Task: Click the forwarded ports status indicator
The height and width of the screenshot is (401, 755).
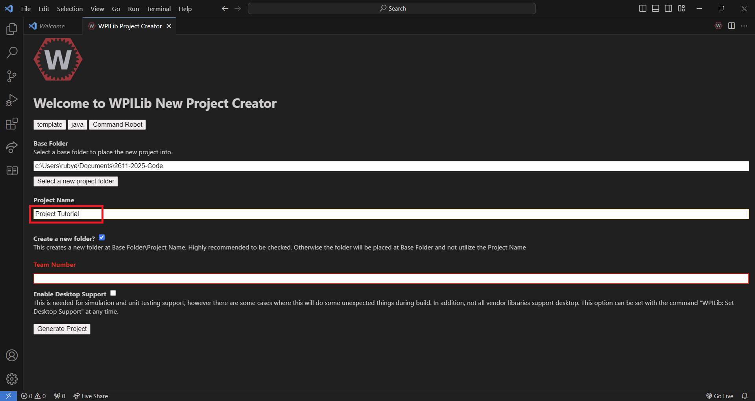Action: point(60,396)
